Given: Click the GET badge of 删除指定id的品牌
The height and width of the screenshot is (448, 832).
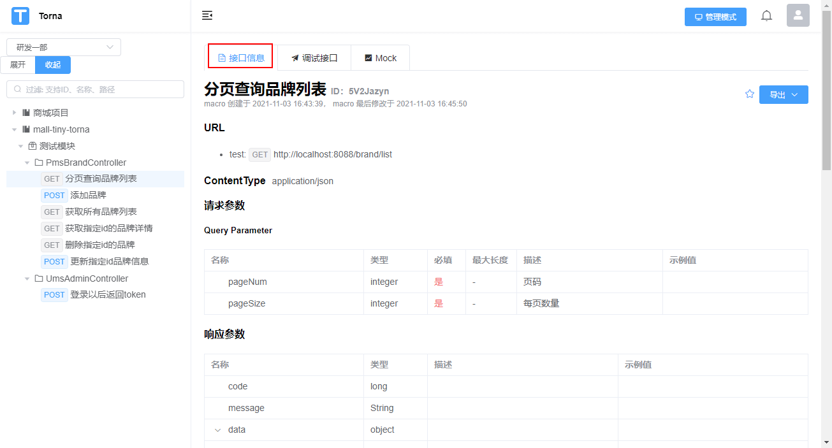Looking at the screenshot, I should [x=52, y=245].
